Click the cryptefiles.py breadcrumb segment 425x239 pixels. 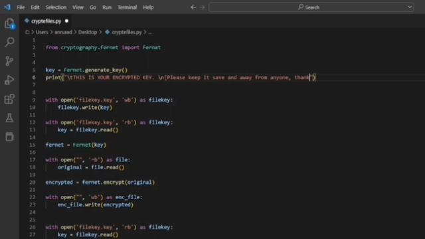click(x=127, y=32)
